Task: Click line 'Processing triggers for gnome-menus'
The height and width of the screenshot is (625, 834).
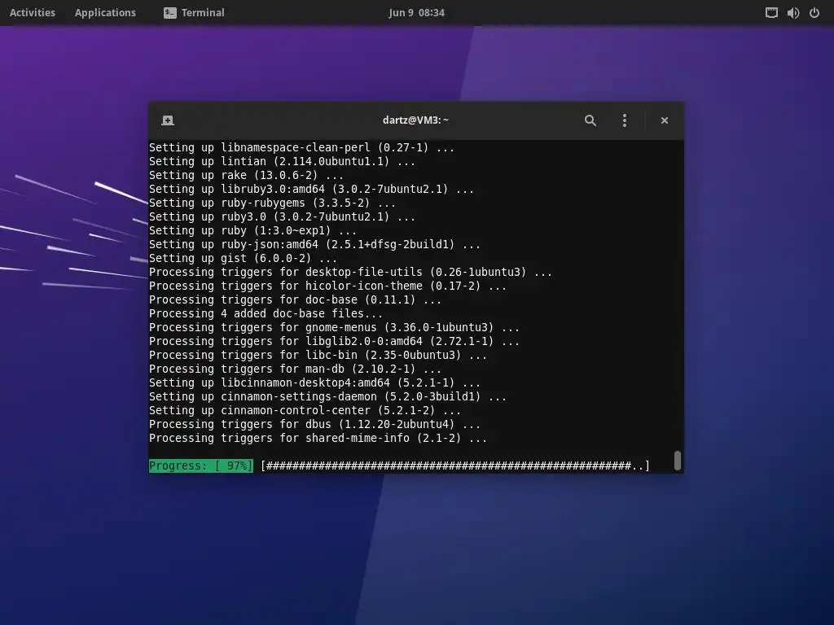Action: coord(334,327)
